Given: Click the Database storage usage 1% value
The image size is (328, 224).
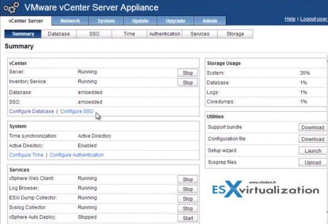Looking at the screenshot, I should tap(304, 83).
